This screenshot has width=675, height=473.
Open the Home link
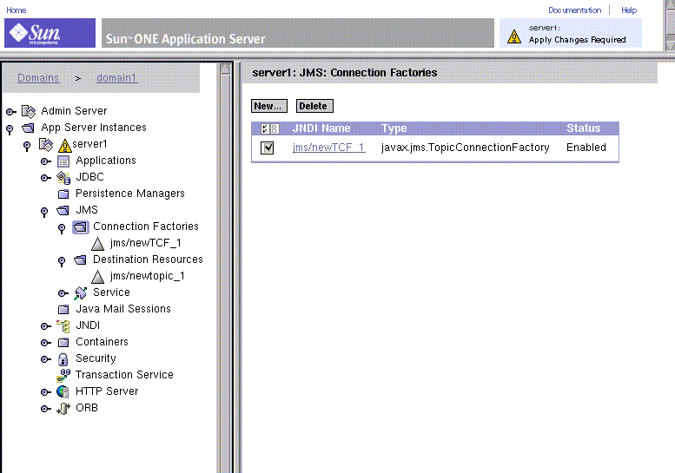[17, 10]
